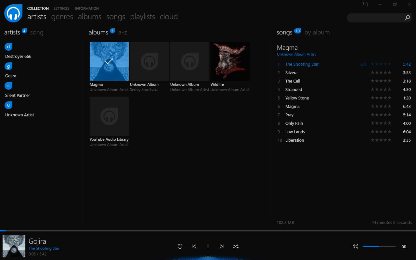The height and width of the screenshot is (260, 416).
Task: Switch to the playlists tab
Action: [x=143, y=17]
